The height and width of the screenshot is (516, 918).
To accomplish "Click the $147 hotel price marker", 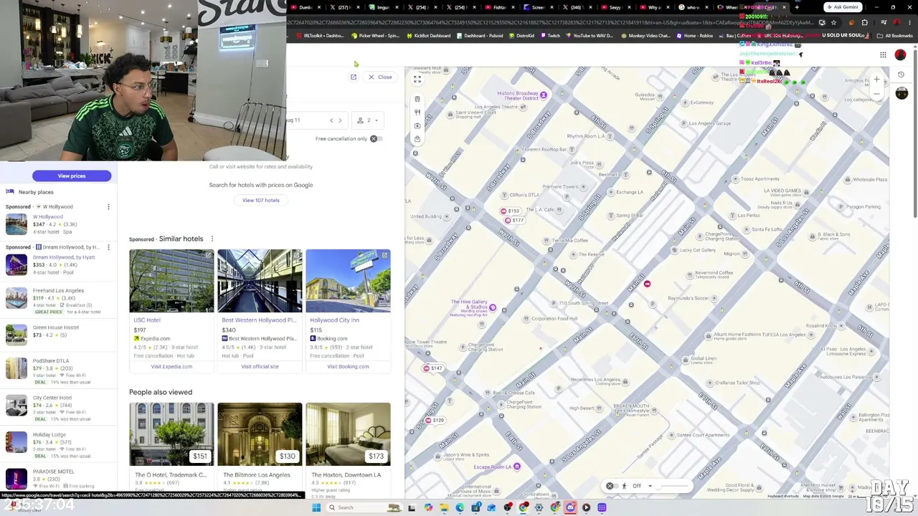I will tap(433, 368).
